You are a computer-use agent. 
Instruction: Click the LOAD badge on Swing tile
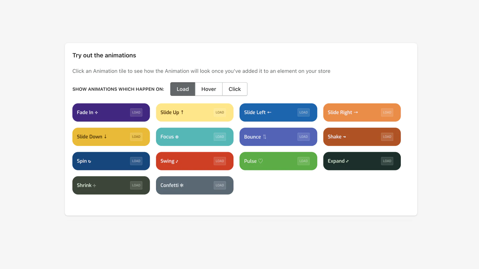click(x=220, y=161)
